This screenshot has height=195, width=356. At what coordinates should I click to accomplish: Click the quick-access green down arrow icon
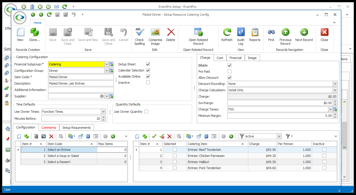(41, 15)
